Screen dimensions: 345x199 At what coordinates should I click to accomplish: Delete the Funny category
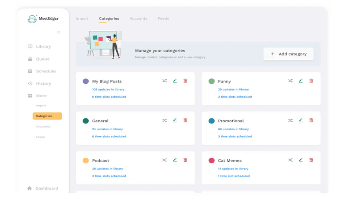[311, 81]
